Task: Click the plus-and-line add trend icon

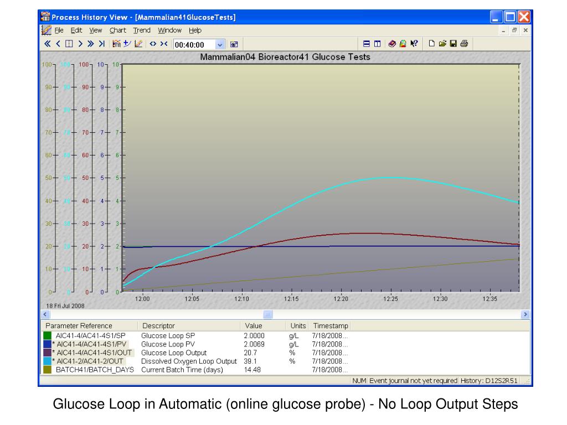Action: tap(127, 44)
